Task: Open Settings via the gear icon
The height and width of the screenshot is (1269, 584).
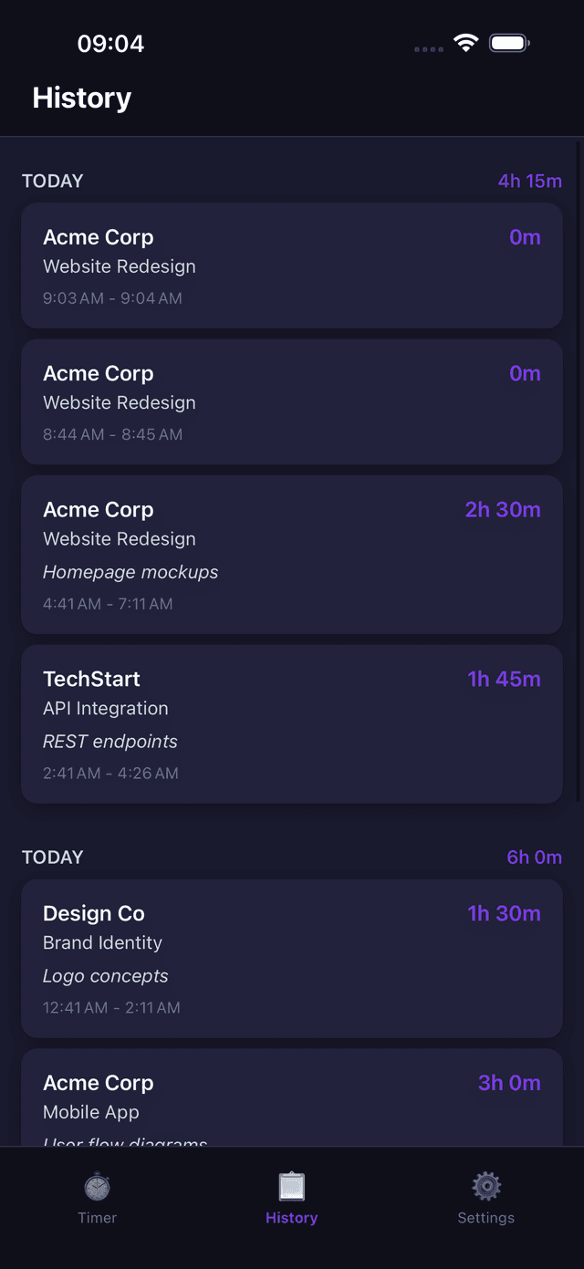Action: click(x=485, y=1184)
